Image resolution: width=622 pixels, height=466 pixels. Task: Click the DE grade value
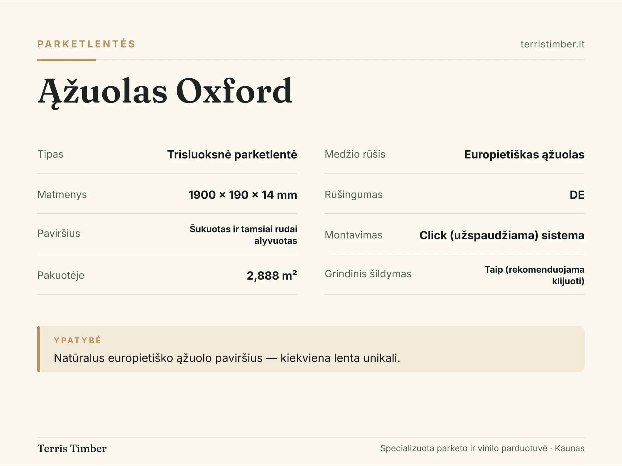pyautogui.click(x=577, y=195)
